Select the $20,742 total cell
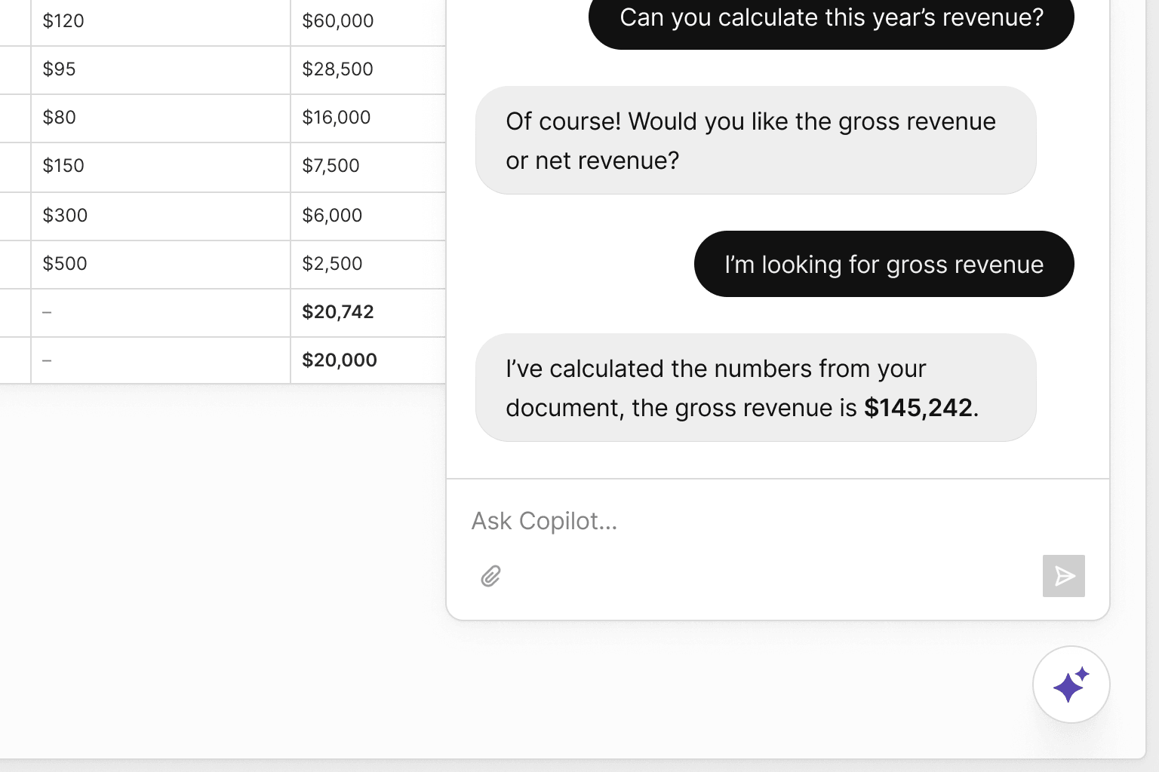Image resolution: width=1159 pixels, height=772 pixels. pos(339,311)
